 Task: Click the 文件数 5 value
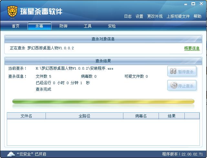43,76
